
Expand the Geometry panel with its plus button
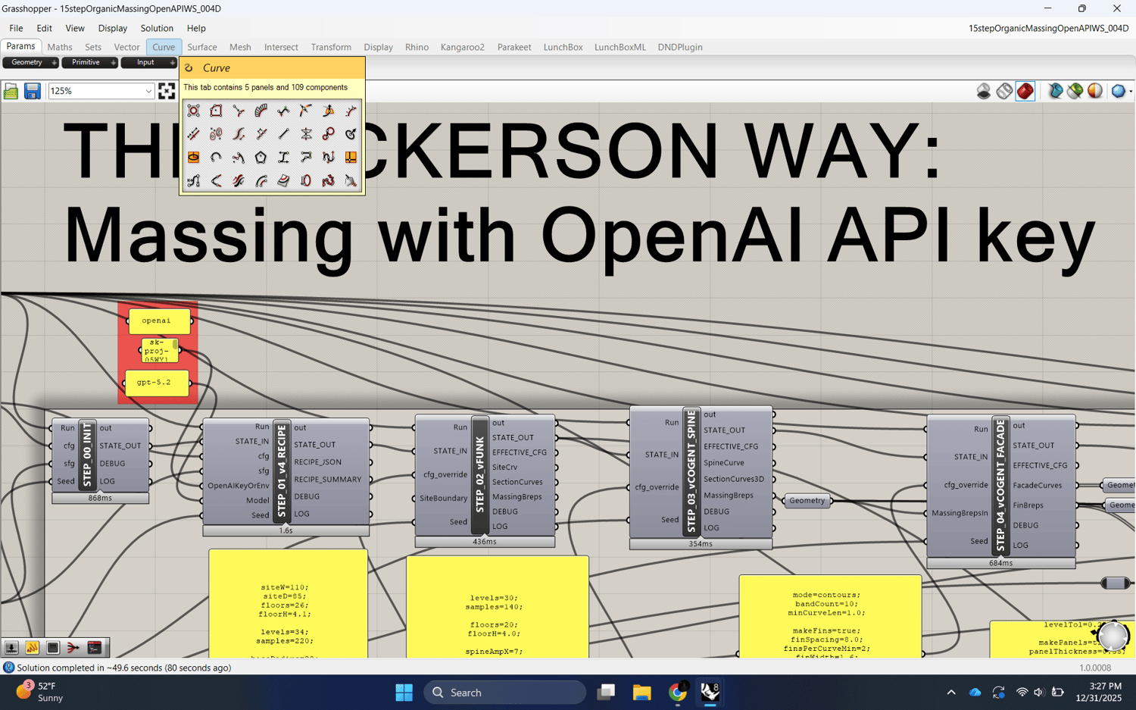pyautogui.click(x=54, y=63)
